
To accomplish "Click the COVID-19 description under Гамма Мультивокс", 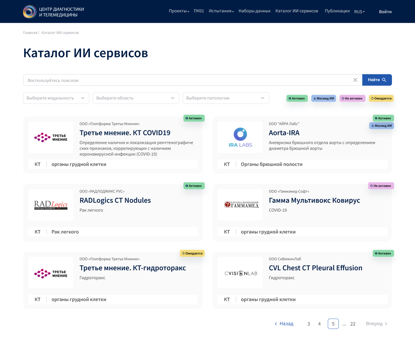I will 278,210.
